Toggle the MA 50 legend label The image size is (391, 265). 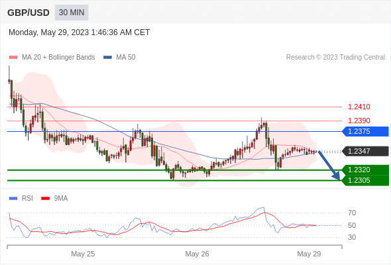click(126, 58)
